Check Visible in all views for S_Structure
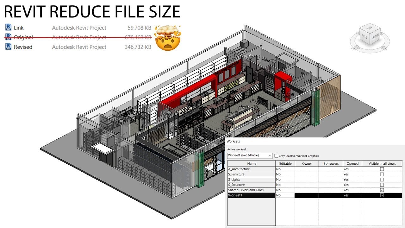The height and width of the screenshot is (228, 405). coord(382,185)
